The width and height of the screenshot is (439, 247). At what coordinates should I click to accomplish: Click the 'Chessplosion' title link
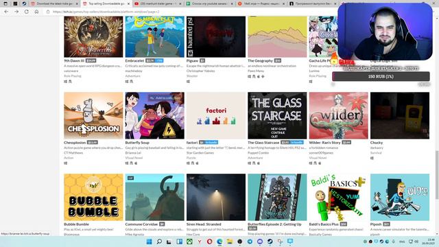click(x=75, y=143)
